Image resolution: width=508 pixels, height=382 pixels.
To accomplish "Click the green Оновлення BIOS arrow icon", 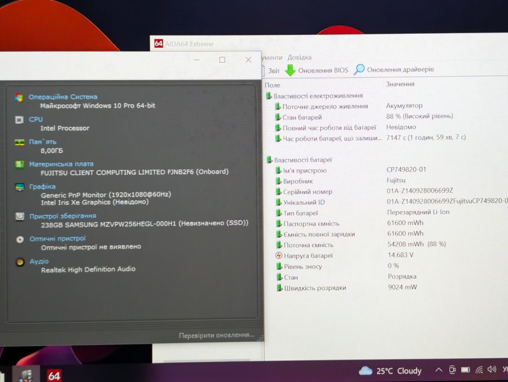I will (x=290, y=71).
